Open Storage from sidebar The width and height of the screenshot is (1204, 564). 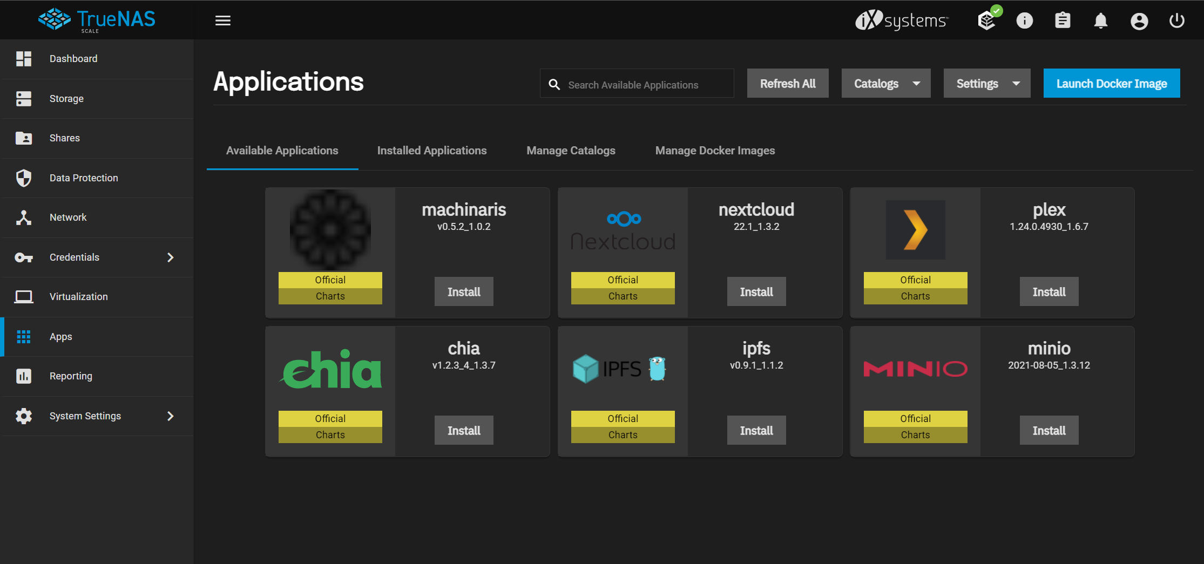coord(98,99)
